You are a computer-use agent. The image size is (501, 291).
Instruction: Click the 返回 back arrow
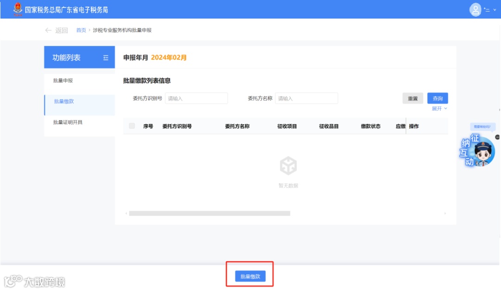[x=48, y=29]
